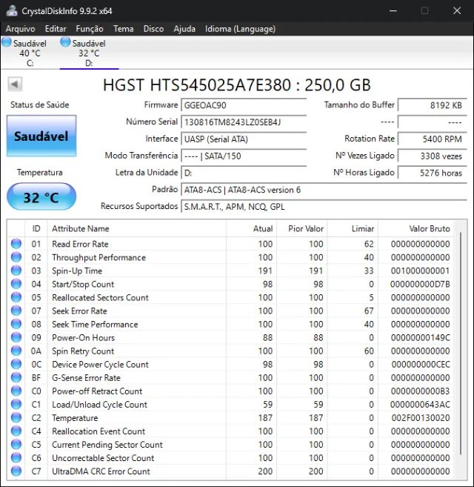Select the Load/Unload Cycle Count attribute name

point(99,405)
